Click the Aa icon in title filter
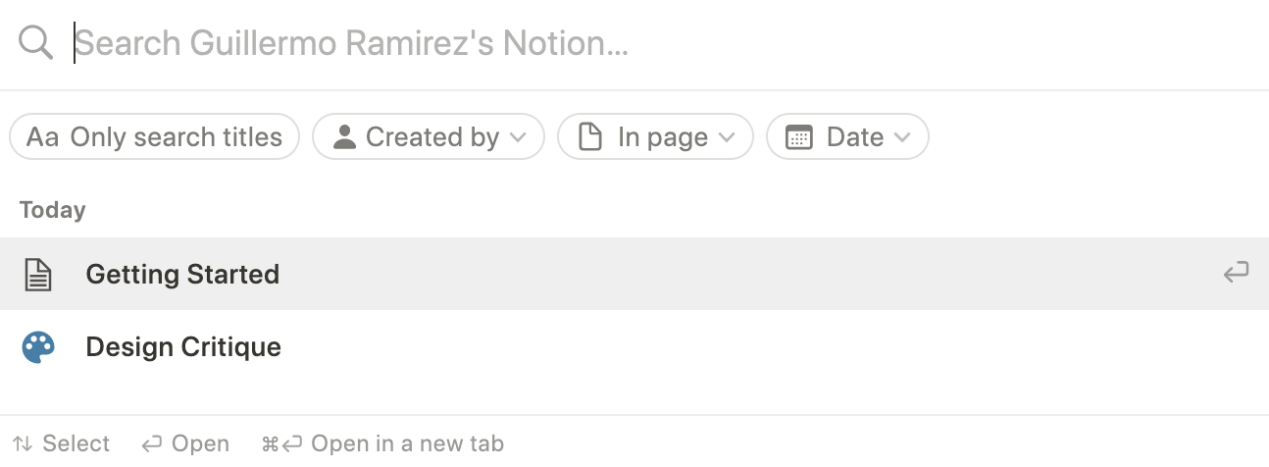The width and height of the screenshot is (1269, 467). coord(43,137)
